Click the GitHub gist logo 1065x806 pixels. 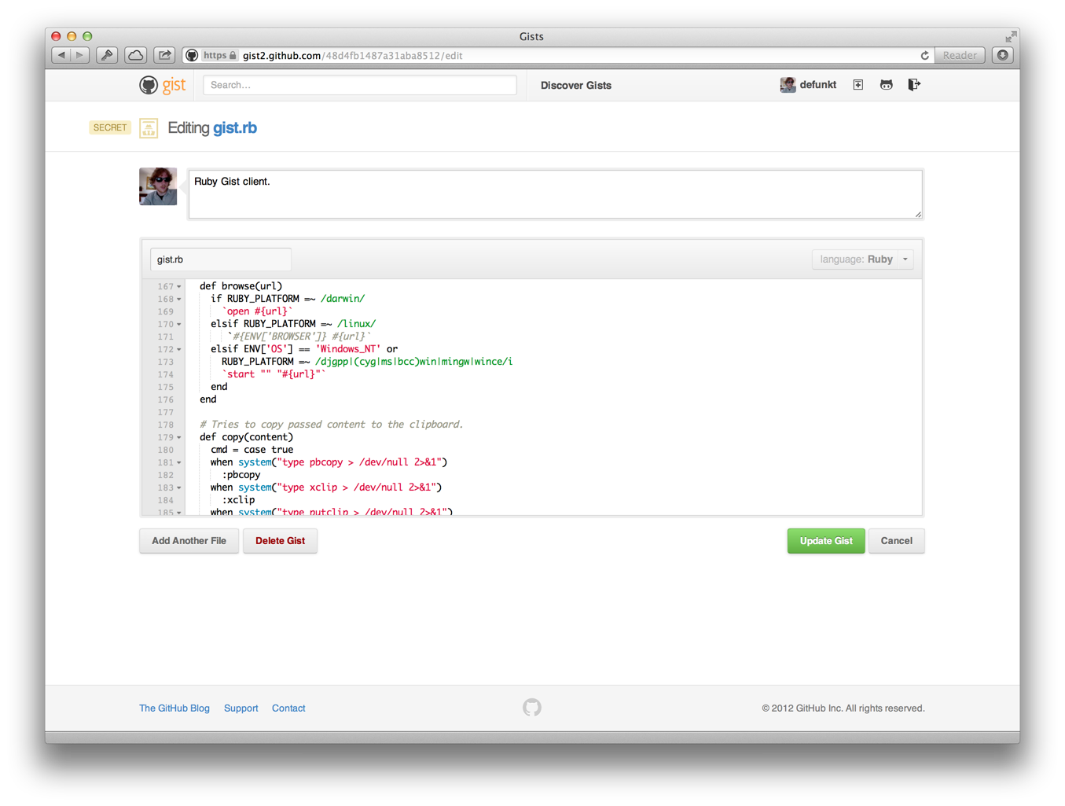(163, 85)
